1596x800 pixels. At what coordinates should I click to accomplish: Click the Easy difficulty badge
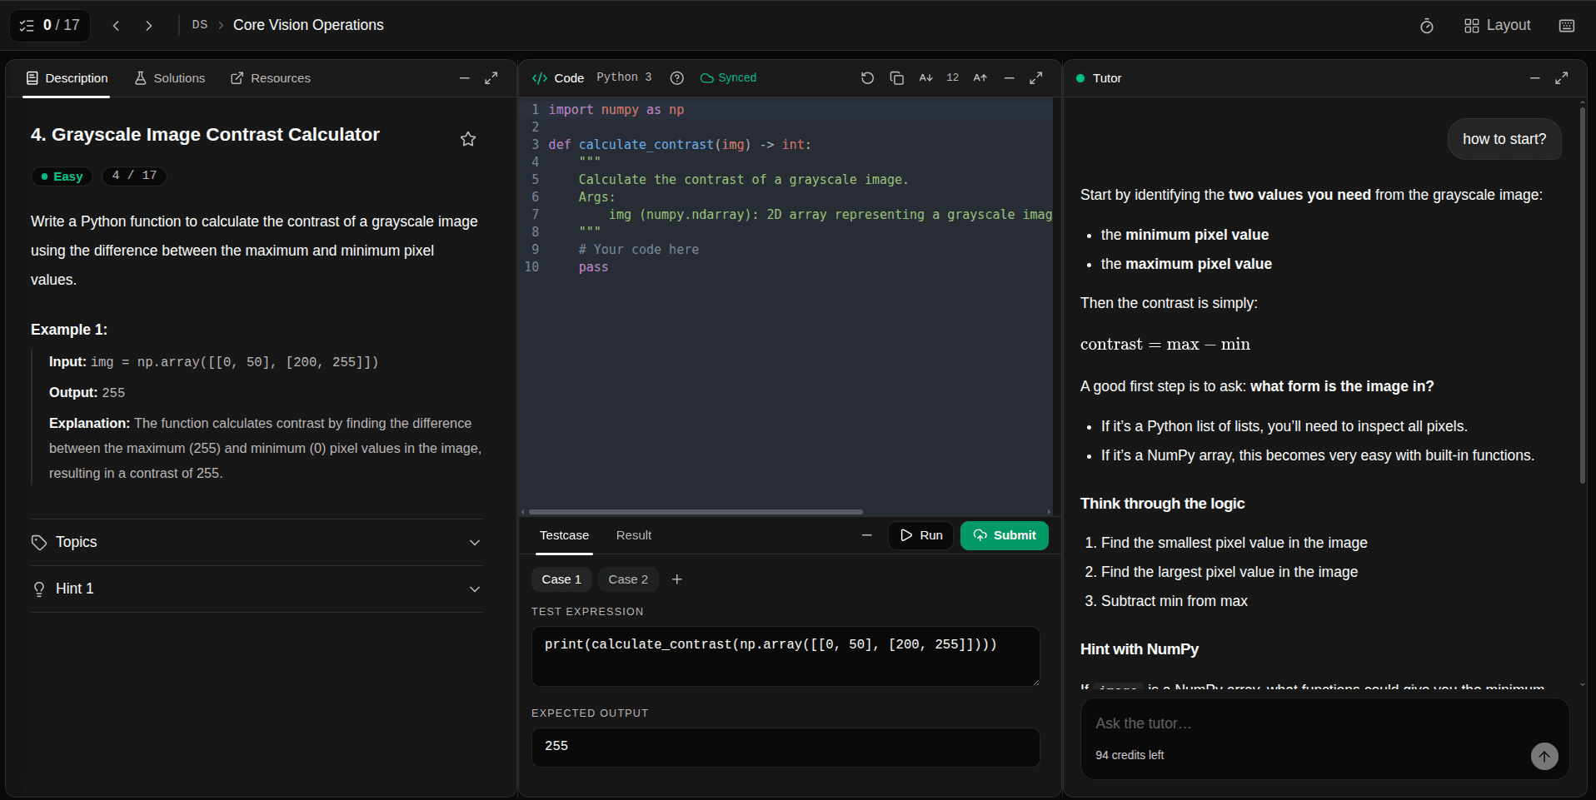62,176
